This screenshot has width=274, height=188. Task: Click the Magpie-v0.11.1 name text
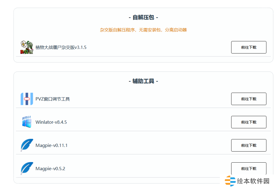[51, 146]
